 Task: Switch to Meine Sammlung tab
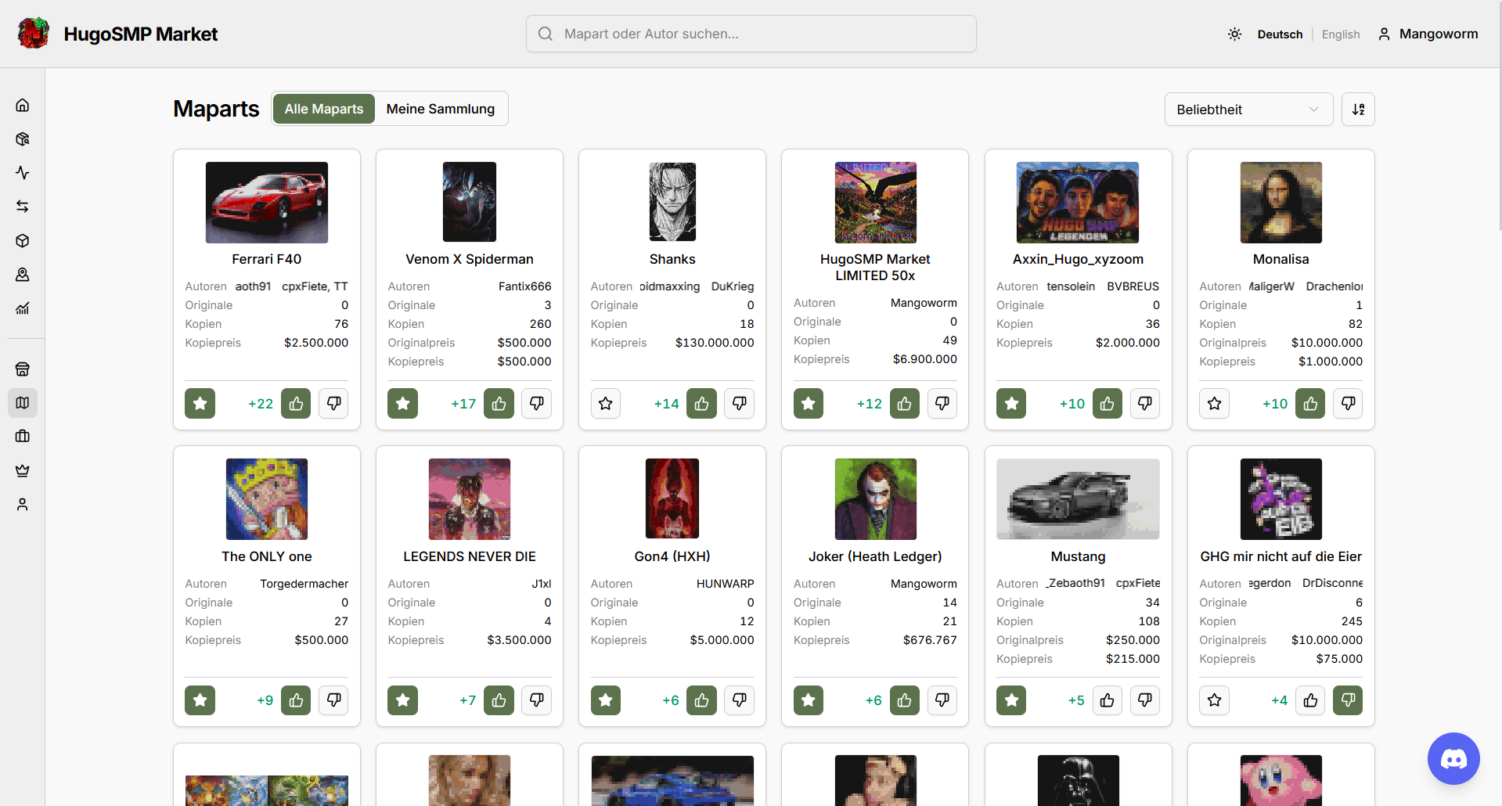click(x=441, y=109)
